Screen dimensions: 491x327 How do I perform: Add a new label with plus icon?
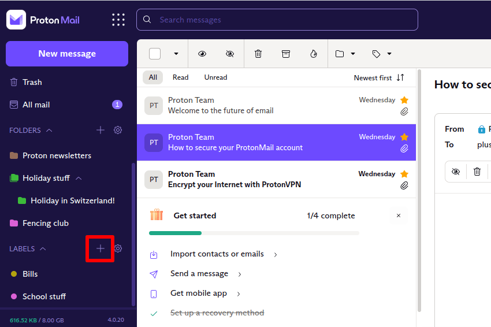[x=100, y=248]
